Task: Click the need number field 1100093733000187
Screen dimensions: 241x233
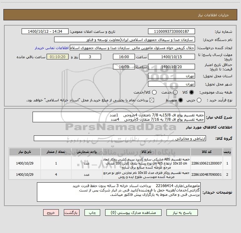Action: click(x=172, y=32)
